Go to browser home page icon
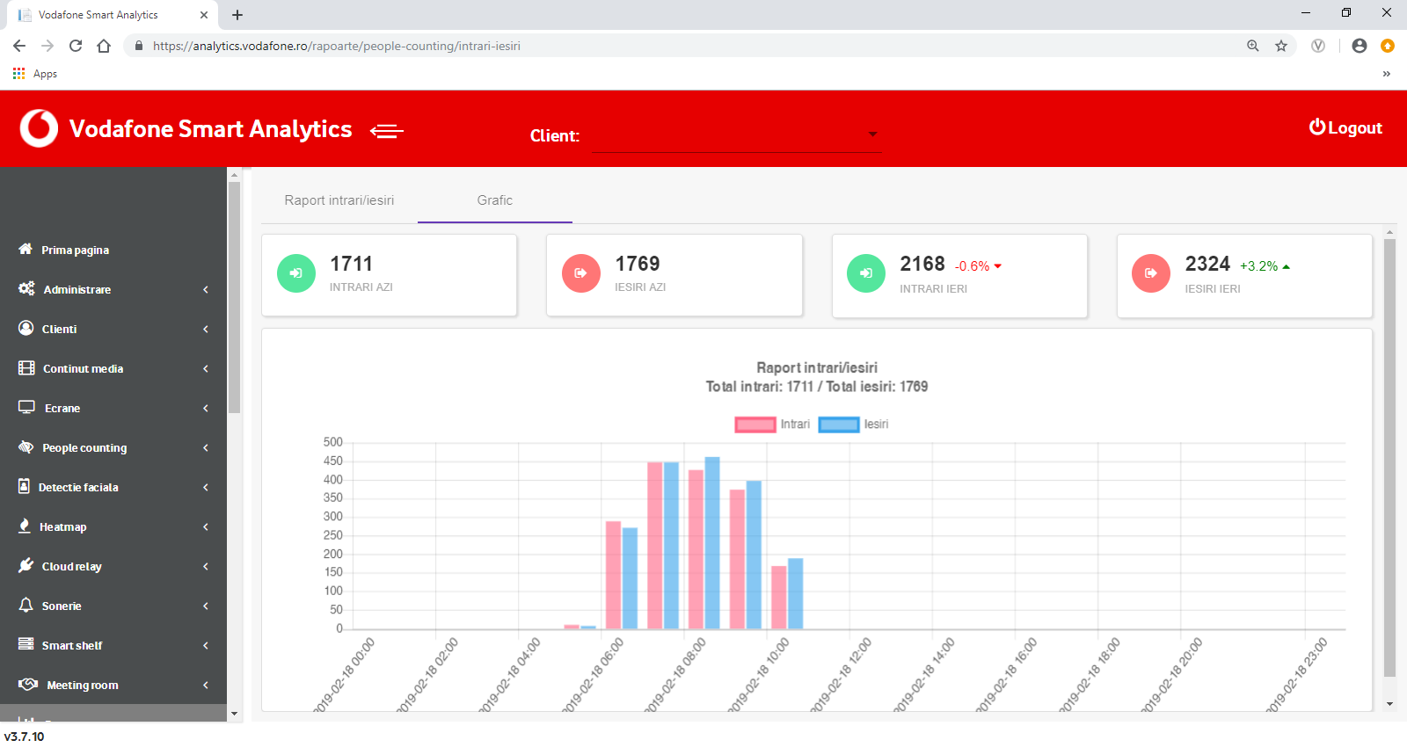The height and width of the screenshot is (755, 1407). click(104, 46)
